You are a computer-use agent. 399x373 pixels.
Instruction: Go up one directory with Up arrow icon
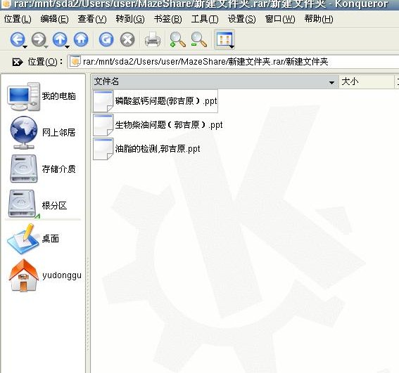tap(60, 39)
